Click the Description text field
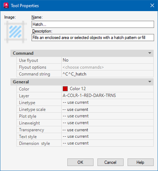This screenshot has height=171, width=158. pos(92,38)
